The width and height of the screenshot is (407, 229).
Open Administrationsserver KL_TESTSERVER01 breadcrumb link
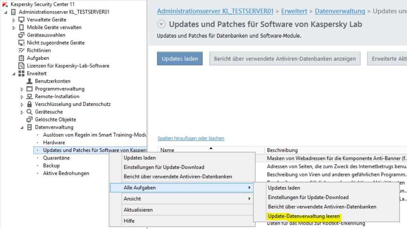click(215, 11)
